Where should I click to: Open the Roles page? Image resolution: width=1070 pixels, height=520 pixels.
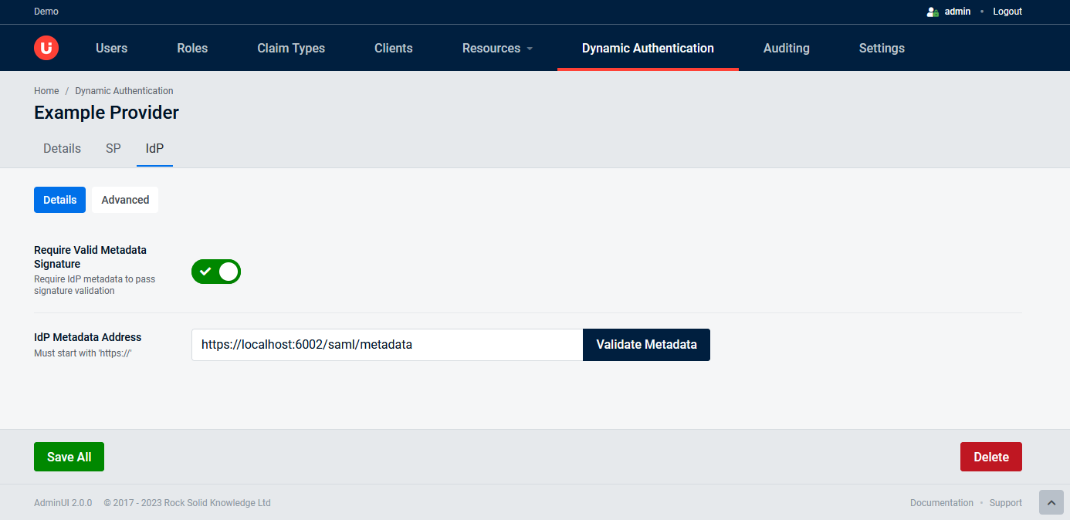pyautogui.click(x=191, y=48)
